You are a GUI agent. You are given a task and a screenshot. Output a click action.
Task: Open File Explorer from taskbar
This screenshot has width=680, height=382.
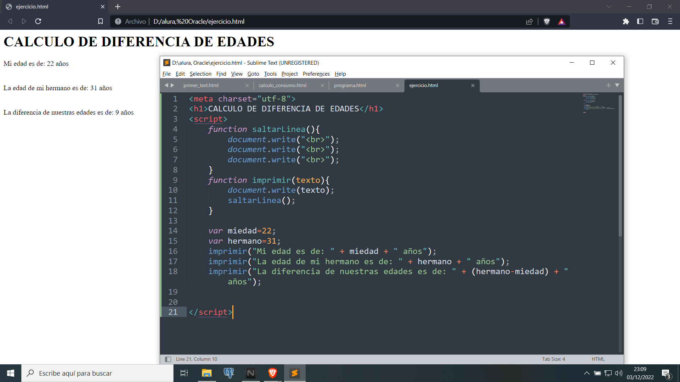point(206,373)
